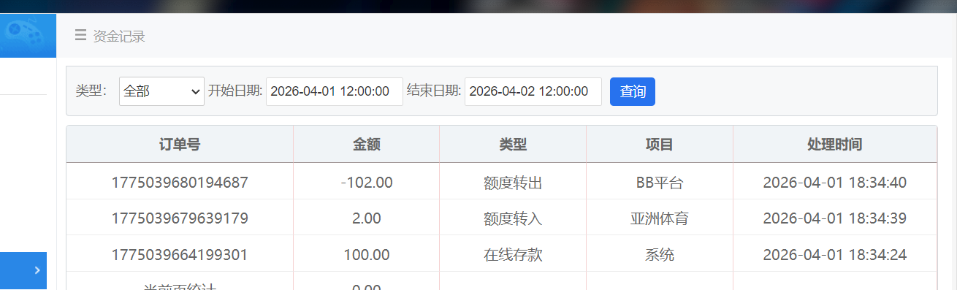The width and height of the screenshot is (957, 290).
Task: Click the 订单号 column header
Action: coord(180,144)
